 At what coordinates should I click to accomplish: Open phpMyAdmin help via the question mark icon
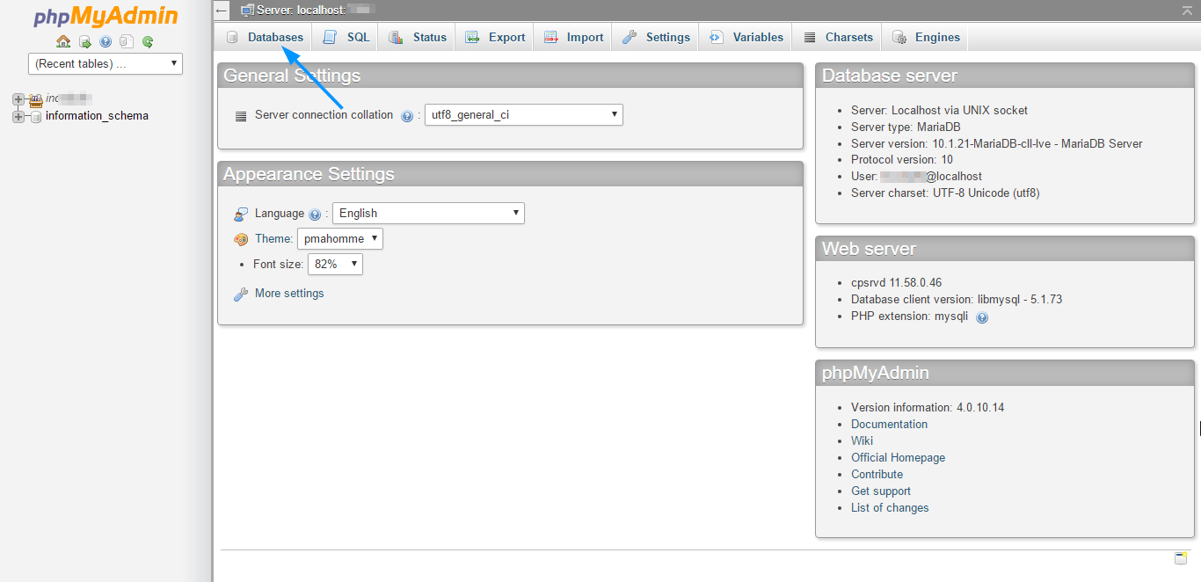coord(105,41)
